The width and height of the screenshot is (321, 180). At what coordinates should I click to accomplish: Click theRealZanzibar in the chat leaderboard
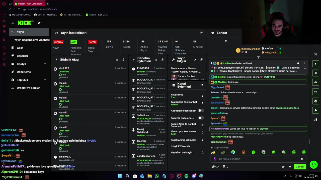click(251, 49)
